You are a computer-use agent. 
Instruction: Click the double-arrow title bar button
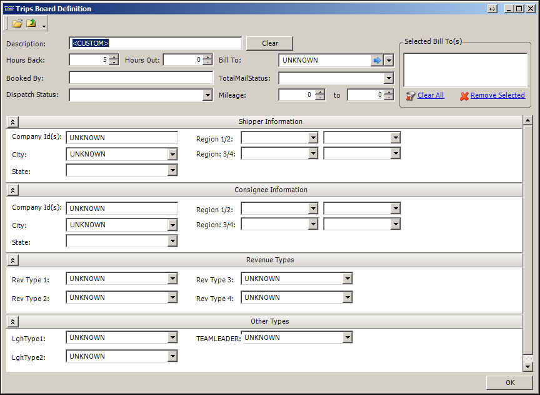pos(492,9)
